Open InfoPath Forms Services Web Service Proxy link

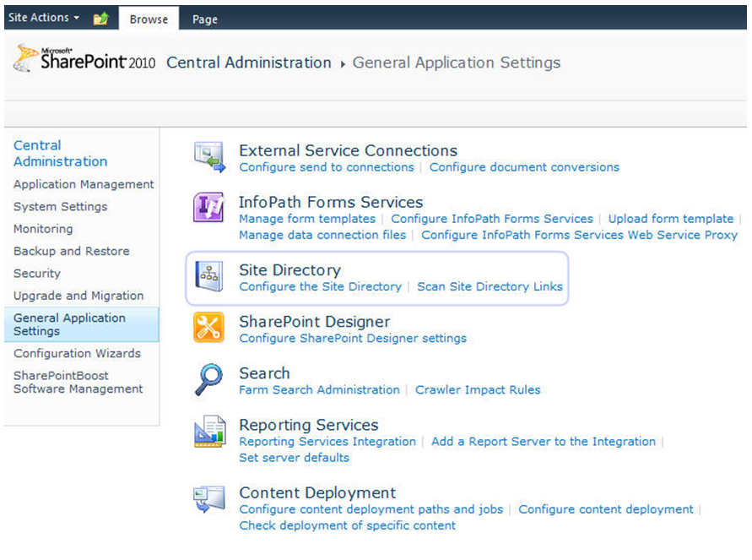pyautogui.click(x=579, y=235)
